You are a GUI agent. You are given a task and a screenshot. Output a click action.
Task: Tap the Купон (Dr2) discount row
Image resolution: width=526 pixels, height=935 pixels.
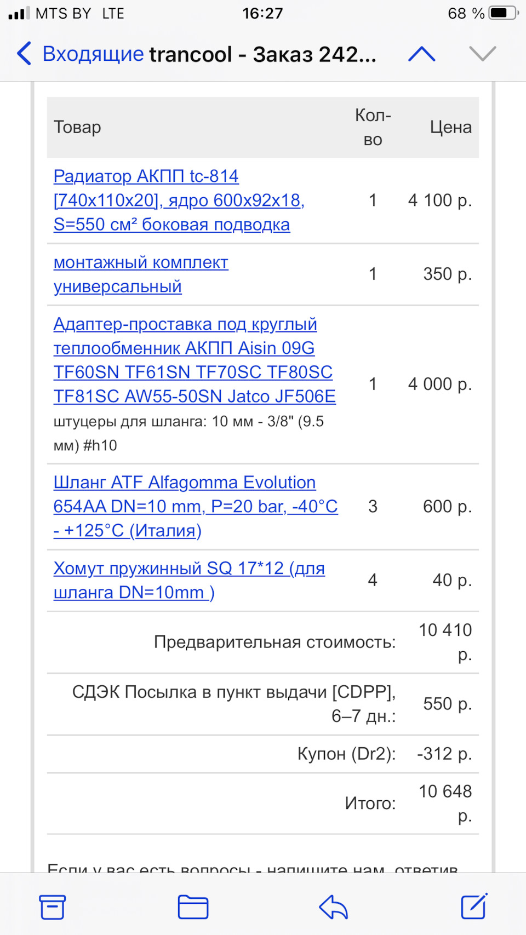coord(346,754)
